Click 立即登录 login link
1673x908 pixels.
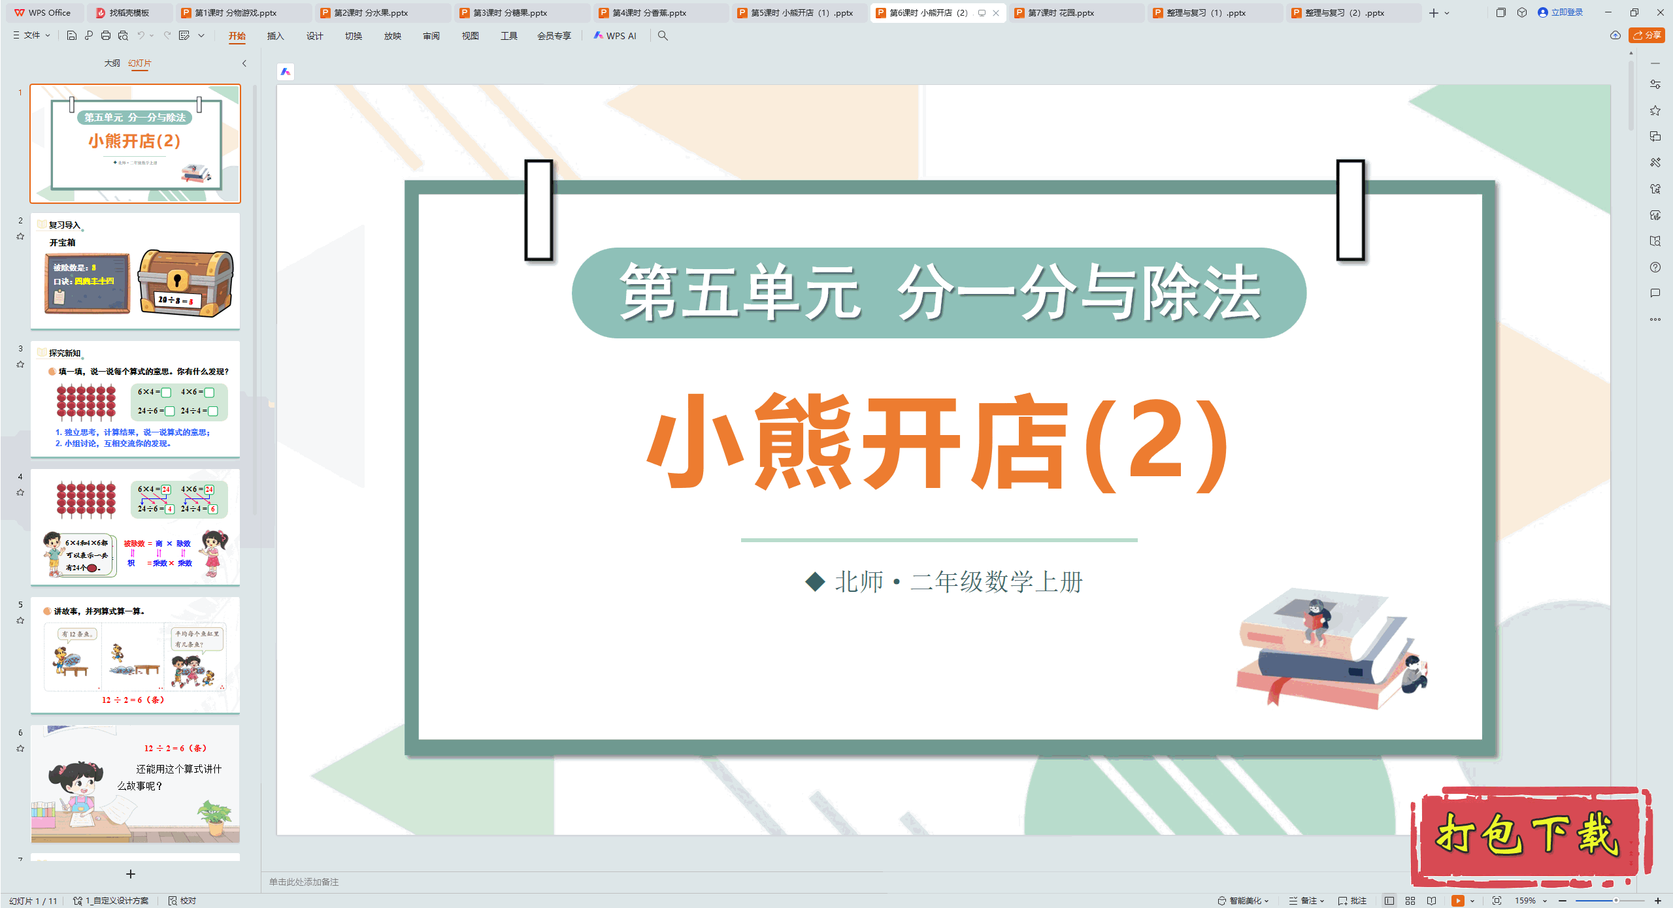(1566, 12)
